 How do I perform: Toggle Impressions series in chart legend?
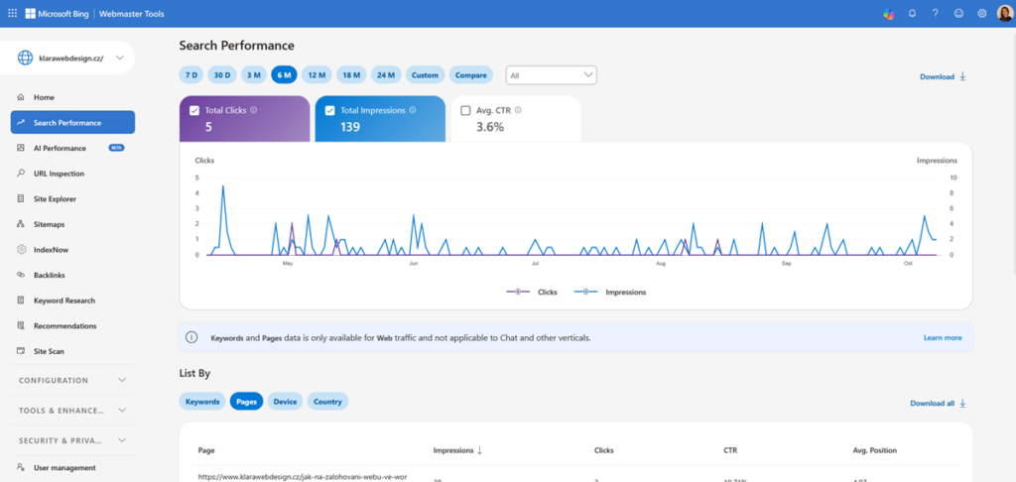[610, 293]
